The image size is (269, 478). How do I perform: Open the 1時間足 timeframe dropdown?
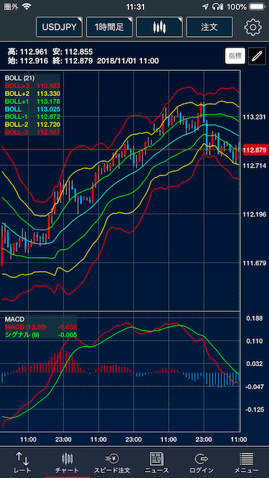(x=110, y=27)
